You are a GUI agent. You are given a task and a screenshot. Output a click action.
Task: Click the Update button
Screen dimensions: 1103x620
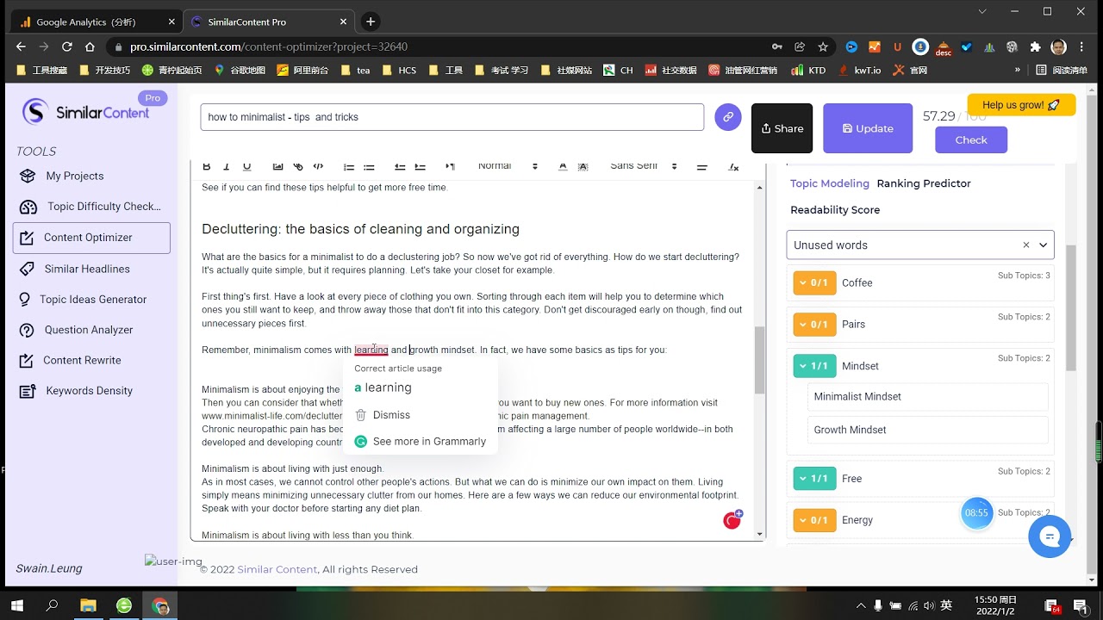tap(868, 128)
